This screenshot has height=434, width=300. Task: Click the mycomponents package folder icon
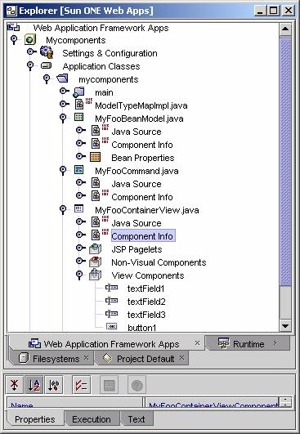tap(63, 78)
